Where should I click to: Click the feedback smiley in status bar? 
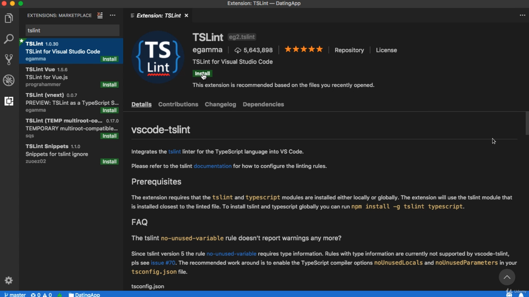tap(509, 295)
